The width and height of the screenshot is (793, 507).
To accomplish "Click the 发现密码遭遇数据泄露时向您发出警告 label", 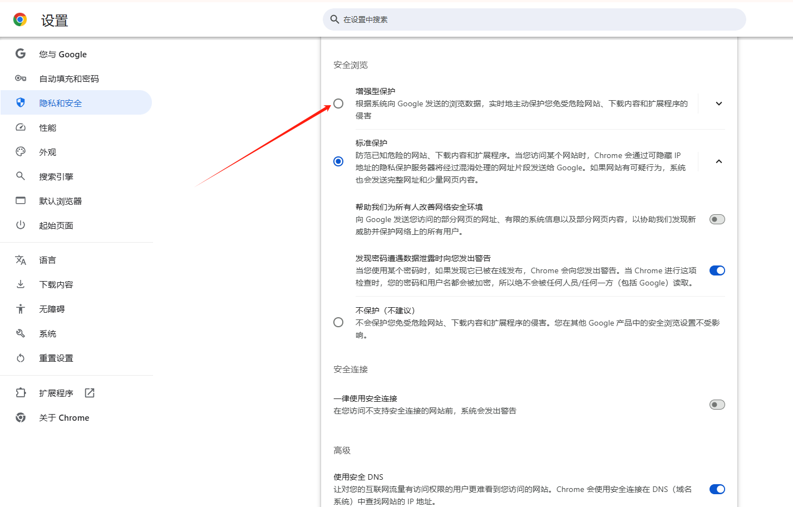I will coord(423,258).
